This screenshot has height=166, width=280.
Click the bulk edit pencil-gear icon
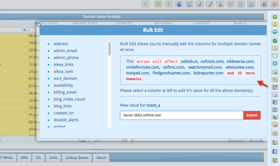pos(275,87)
